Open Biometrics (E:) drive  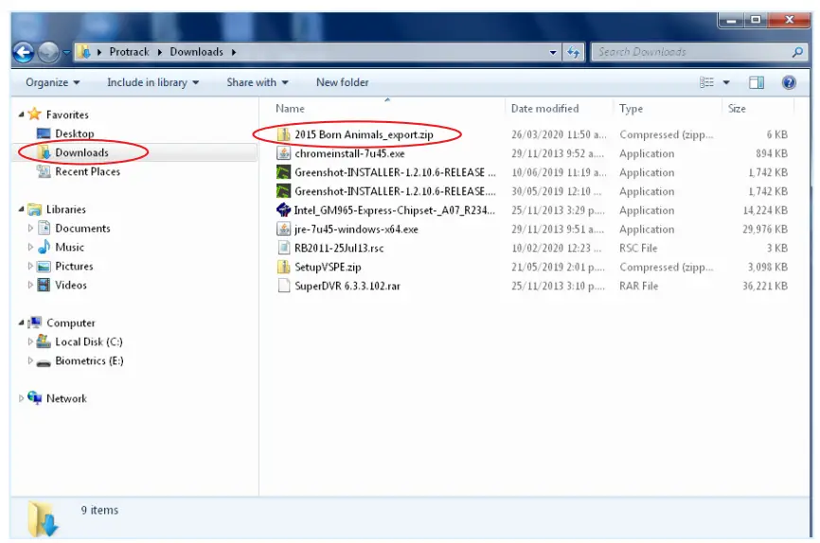pyautogui.click(x=89, y=360)
